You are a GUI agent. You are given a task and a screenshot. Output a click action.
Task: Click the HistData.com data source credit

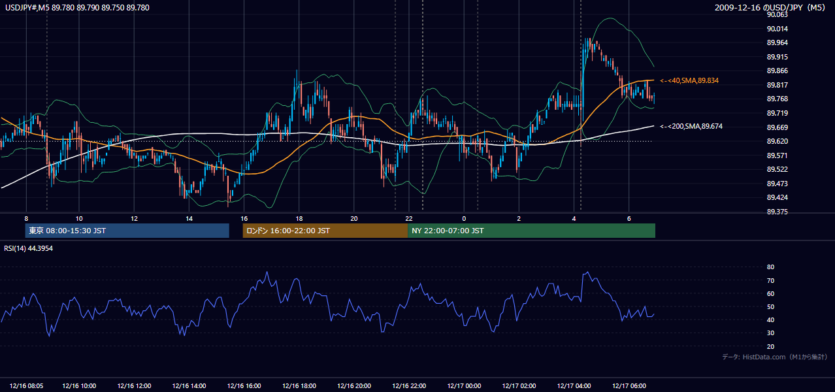(x=775, y=357)
